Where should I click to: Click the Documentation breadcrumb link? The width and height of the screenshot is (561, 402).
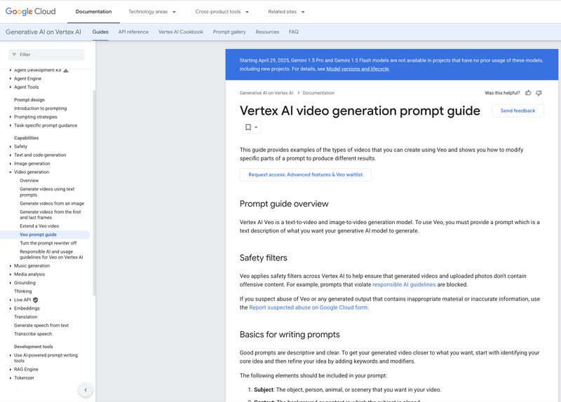318,93
